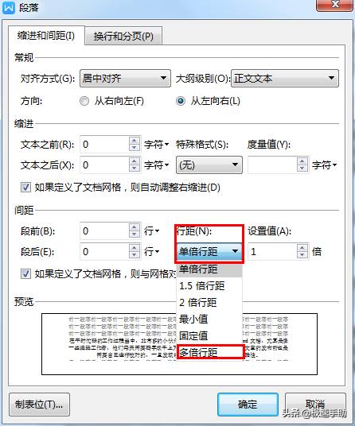Decrease 段后 spacing with down arrow
Image resolution: width=355 pixels, height=426 pixels.
coord(135,255)
